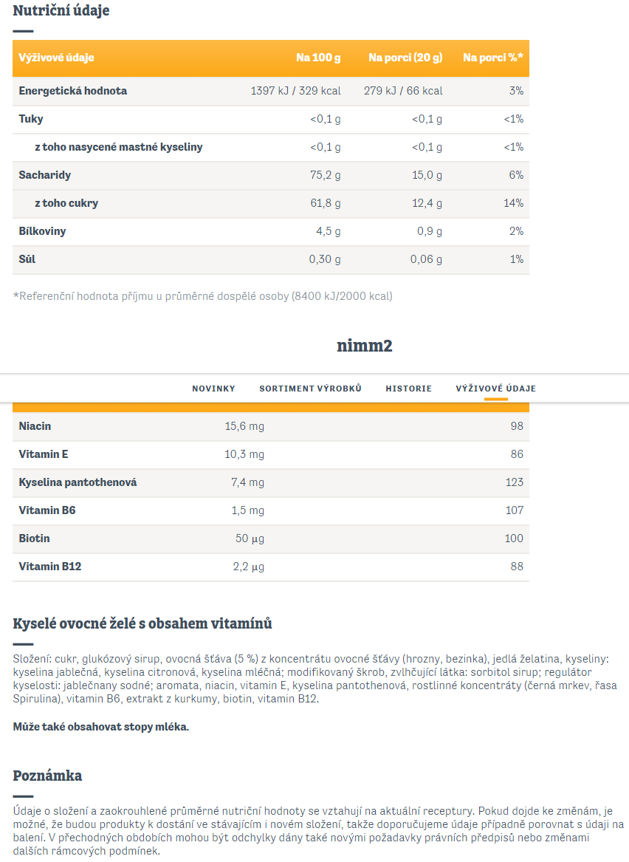The image size is (629, 862).
Task: Click the Kyselina pantothenová row
Action: pos(271,482)
